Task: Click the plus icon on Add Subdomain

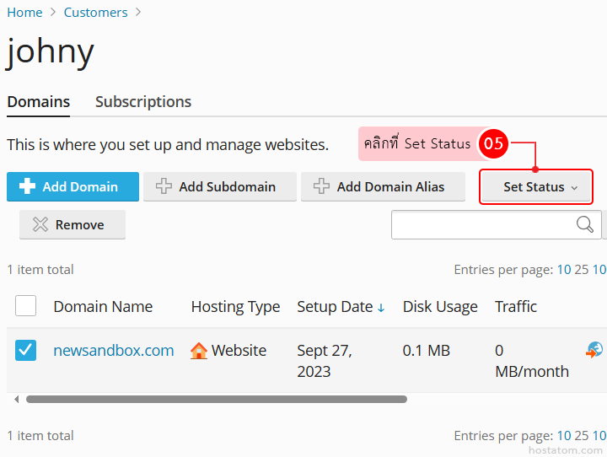Action: pyautogui.click(x=164, y=186)
